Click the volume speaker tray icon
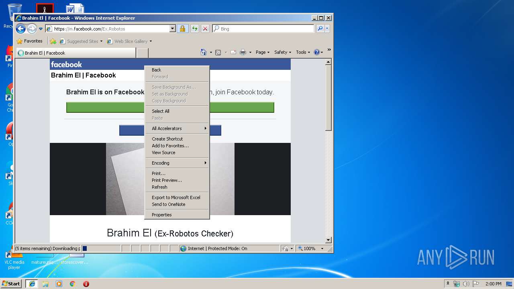Screen dimensions: 514x289 coord(466,284)
